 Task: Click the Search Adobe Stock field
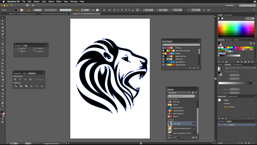(x=181, y=96)
